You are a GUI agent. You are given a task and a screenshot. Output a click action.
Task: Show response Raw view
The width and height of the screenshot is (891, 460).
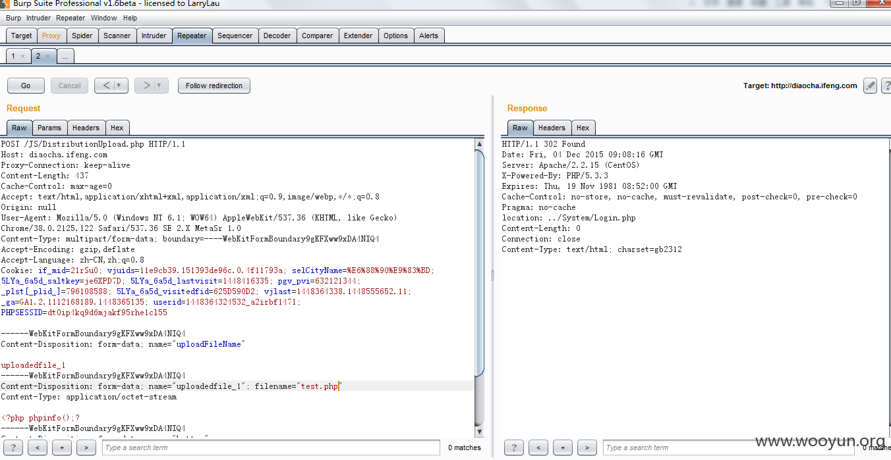point(520,128)
